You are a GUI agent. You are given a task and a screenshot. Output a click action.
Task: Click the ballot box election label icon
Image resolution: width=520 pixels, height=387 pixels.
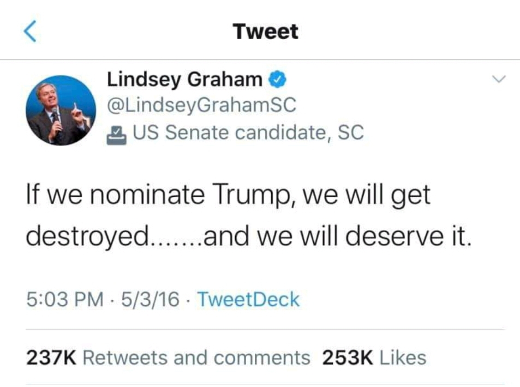tap(116, 135)
